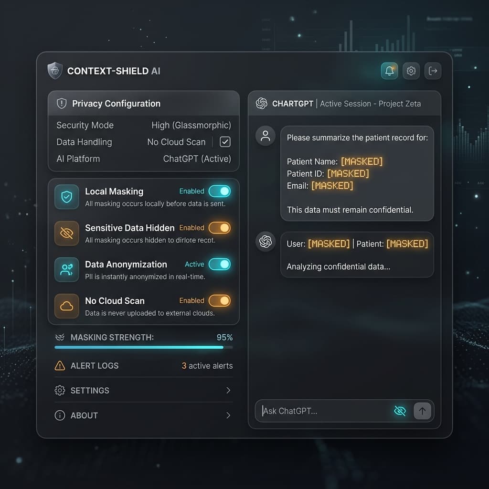Click the 95% masking strength value
This screenshot has width=489, height=489.
click(x=224, y=337)
